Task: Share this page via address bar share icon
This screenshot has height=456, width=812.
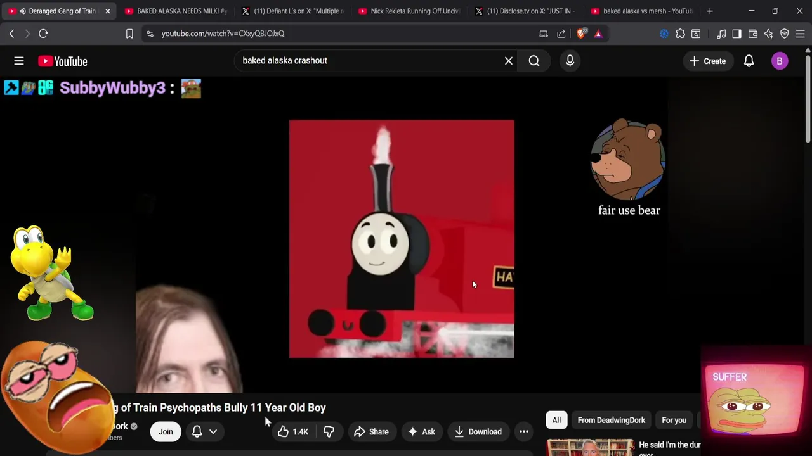Action: [561, 34]
